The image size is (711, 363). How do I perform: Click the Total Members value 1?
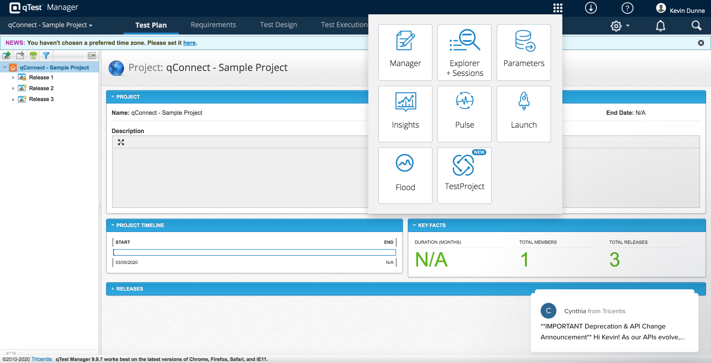click(x=524, y=260)
